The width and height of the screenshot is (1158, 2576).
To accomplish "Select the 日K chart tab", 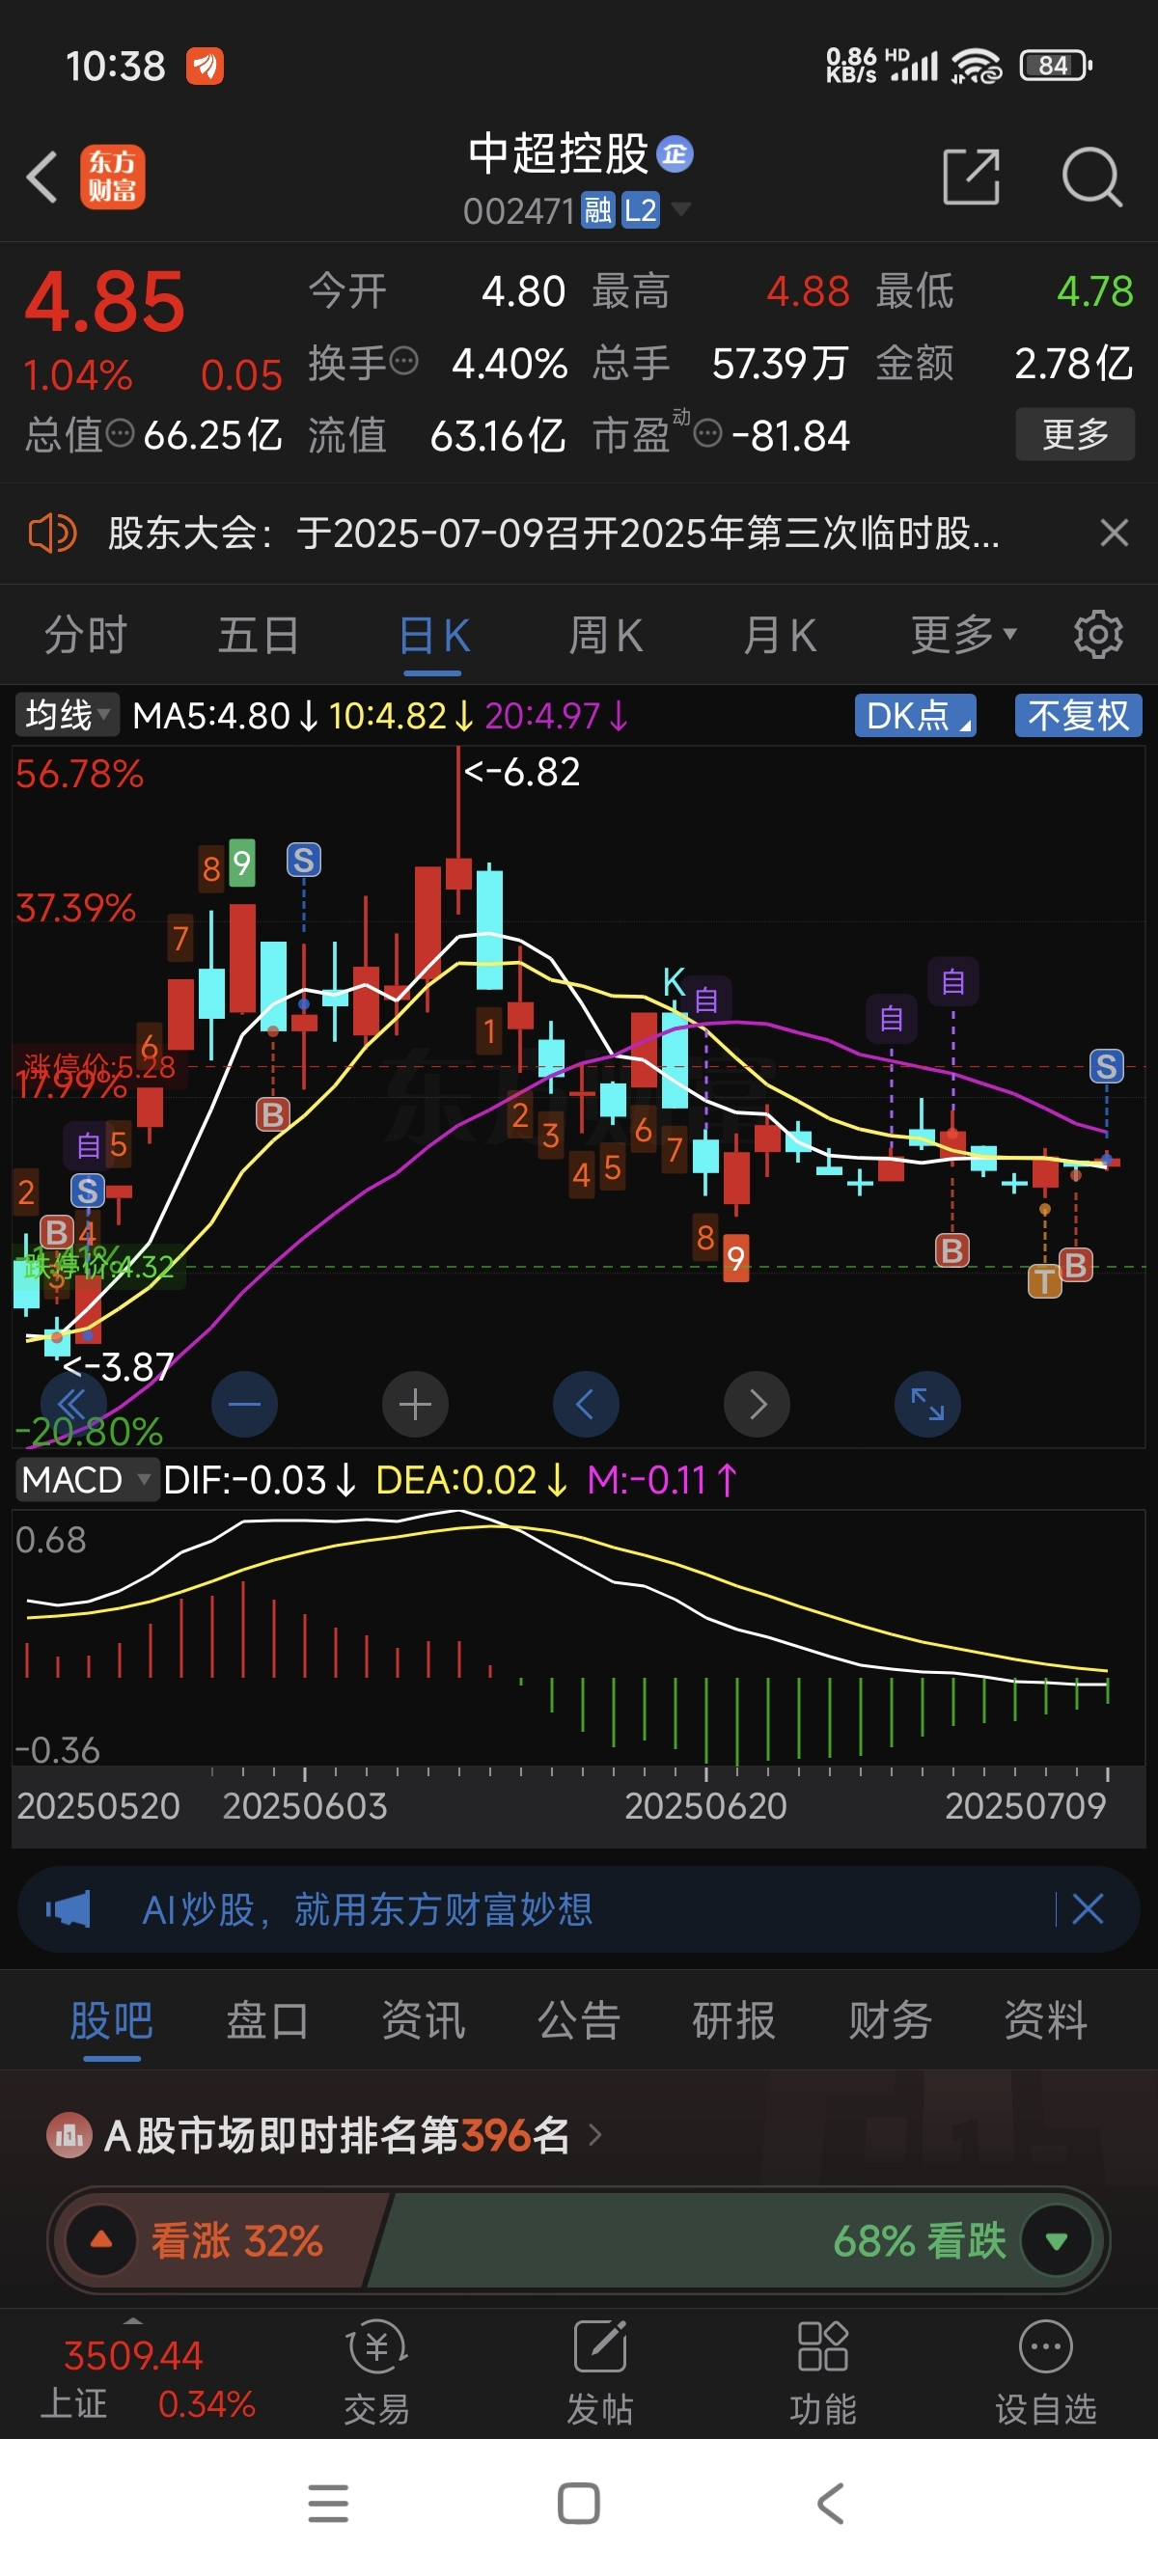I will pos(434,635).
